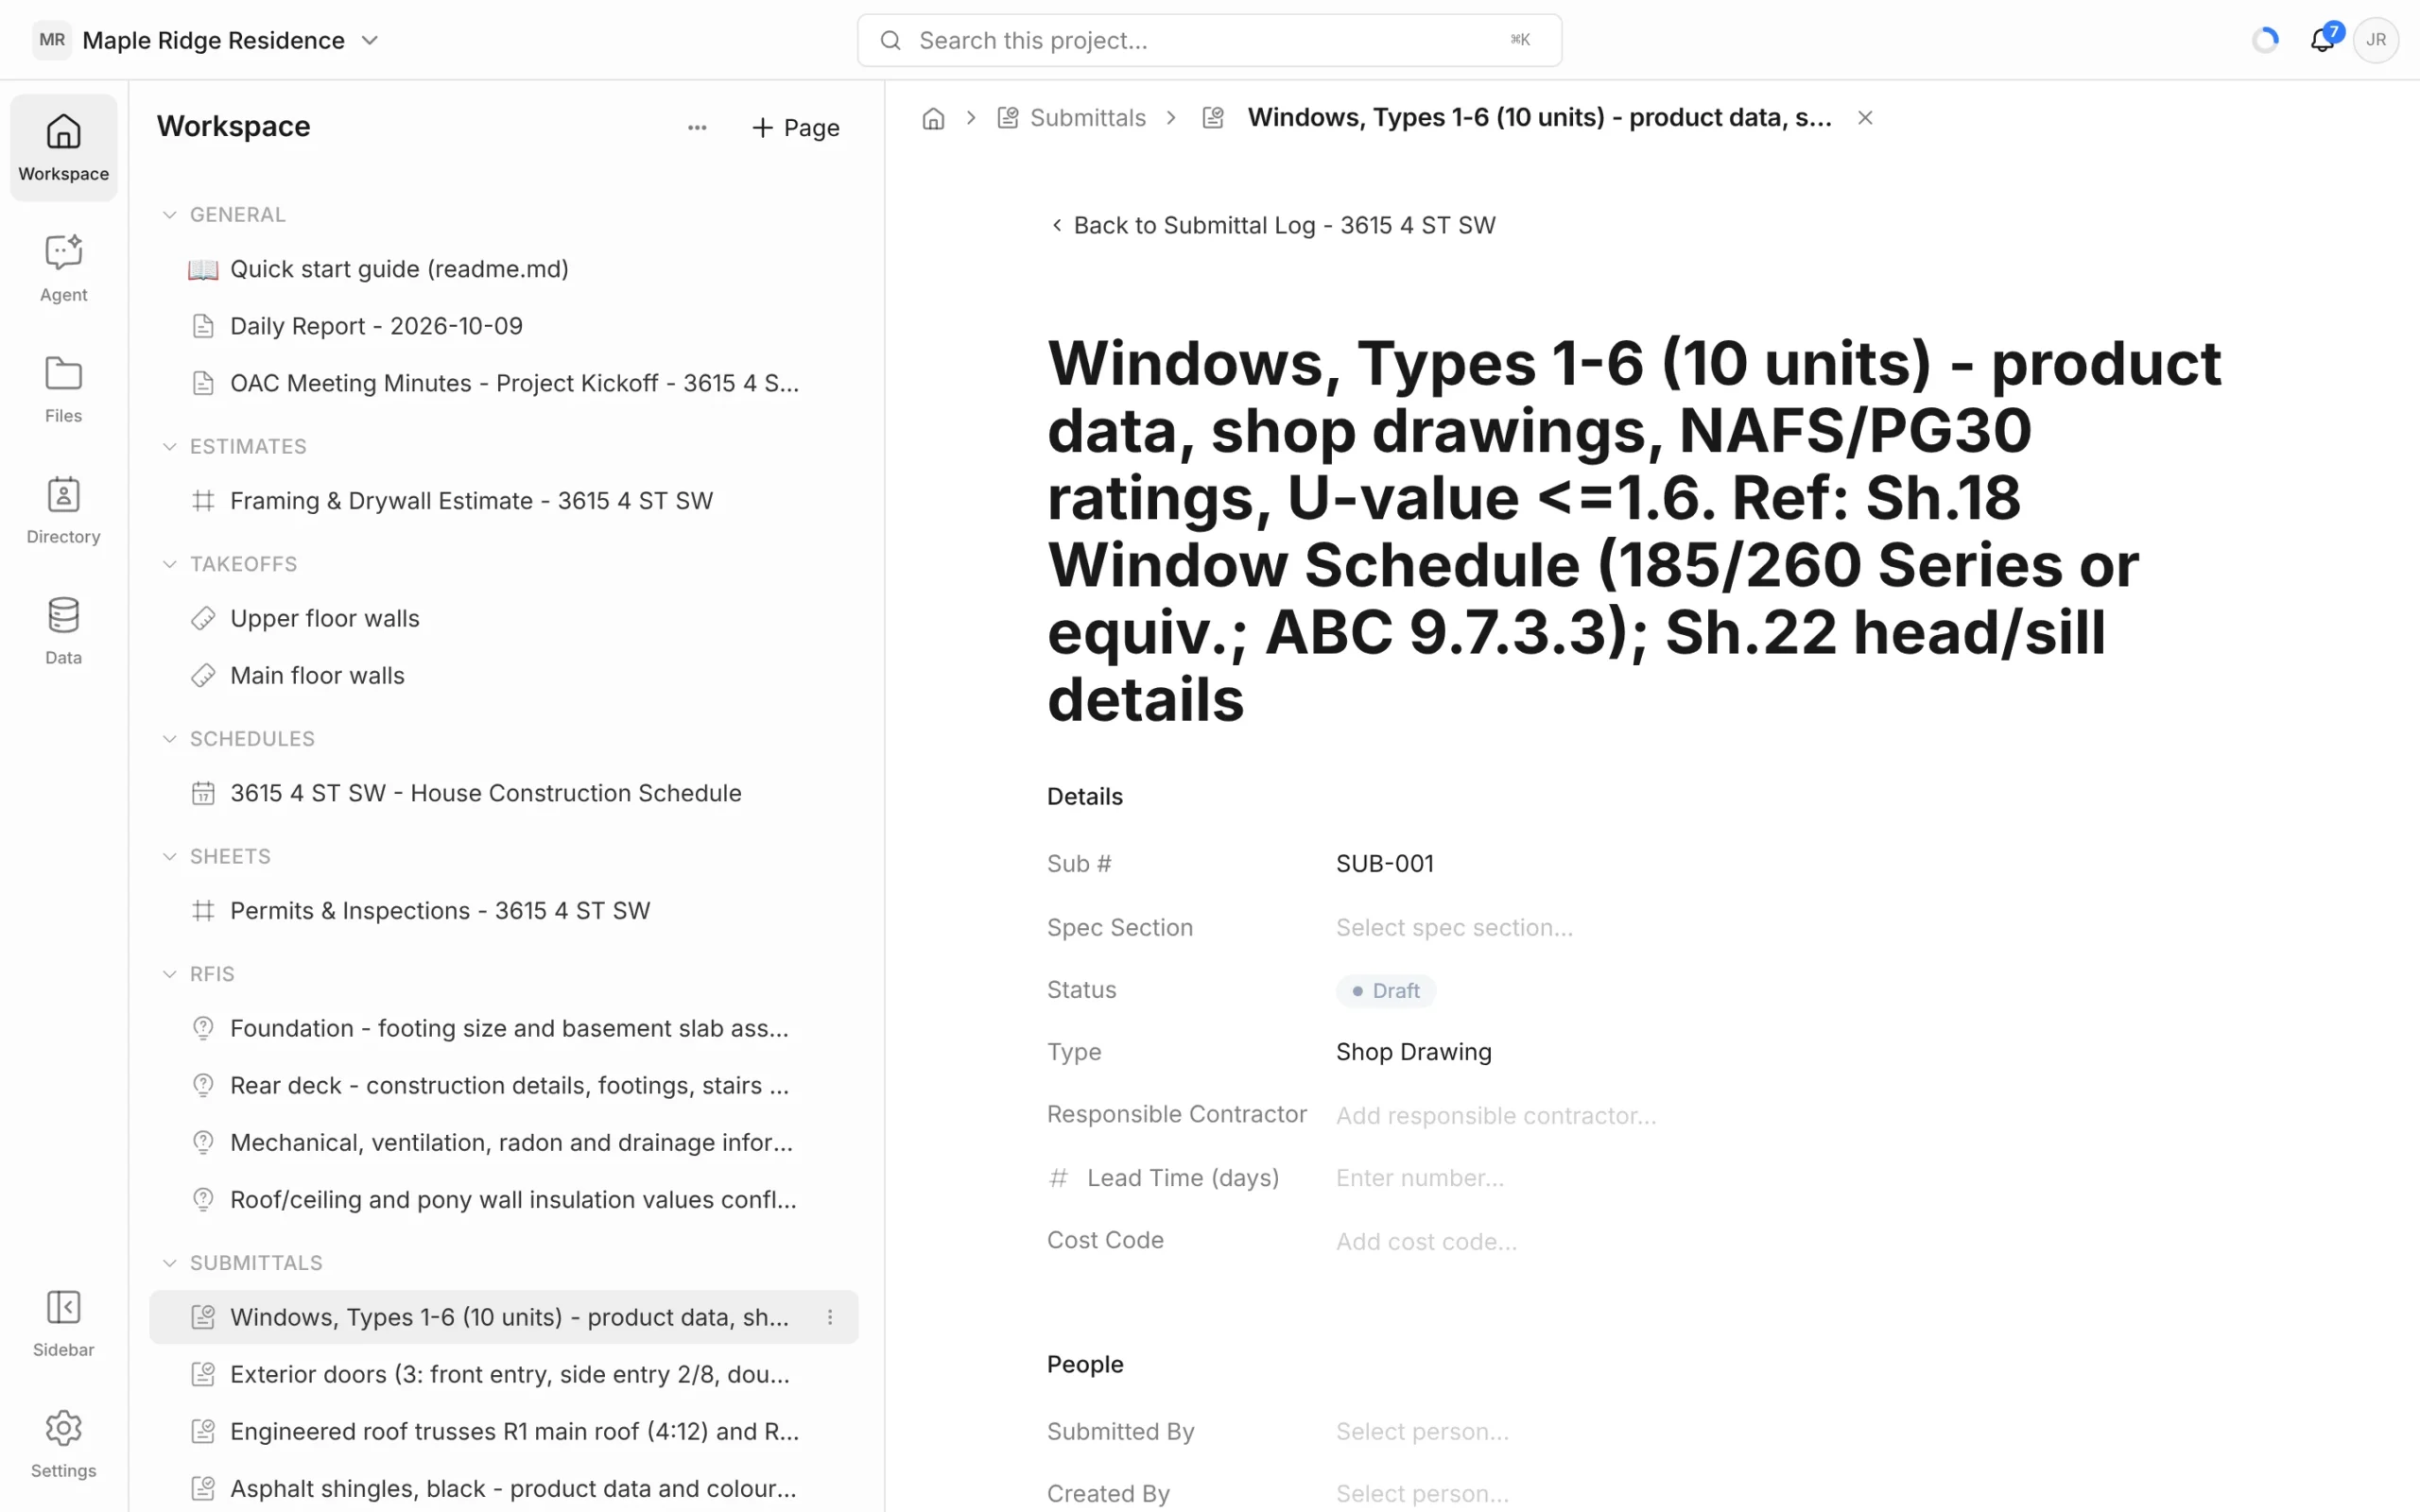Click the Lead Time number field
Image resolution: width=2420 pixels, height=1512 pixels.
(x=1420, y=1178)
